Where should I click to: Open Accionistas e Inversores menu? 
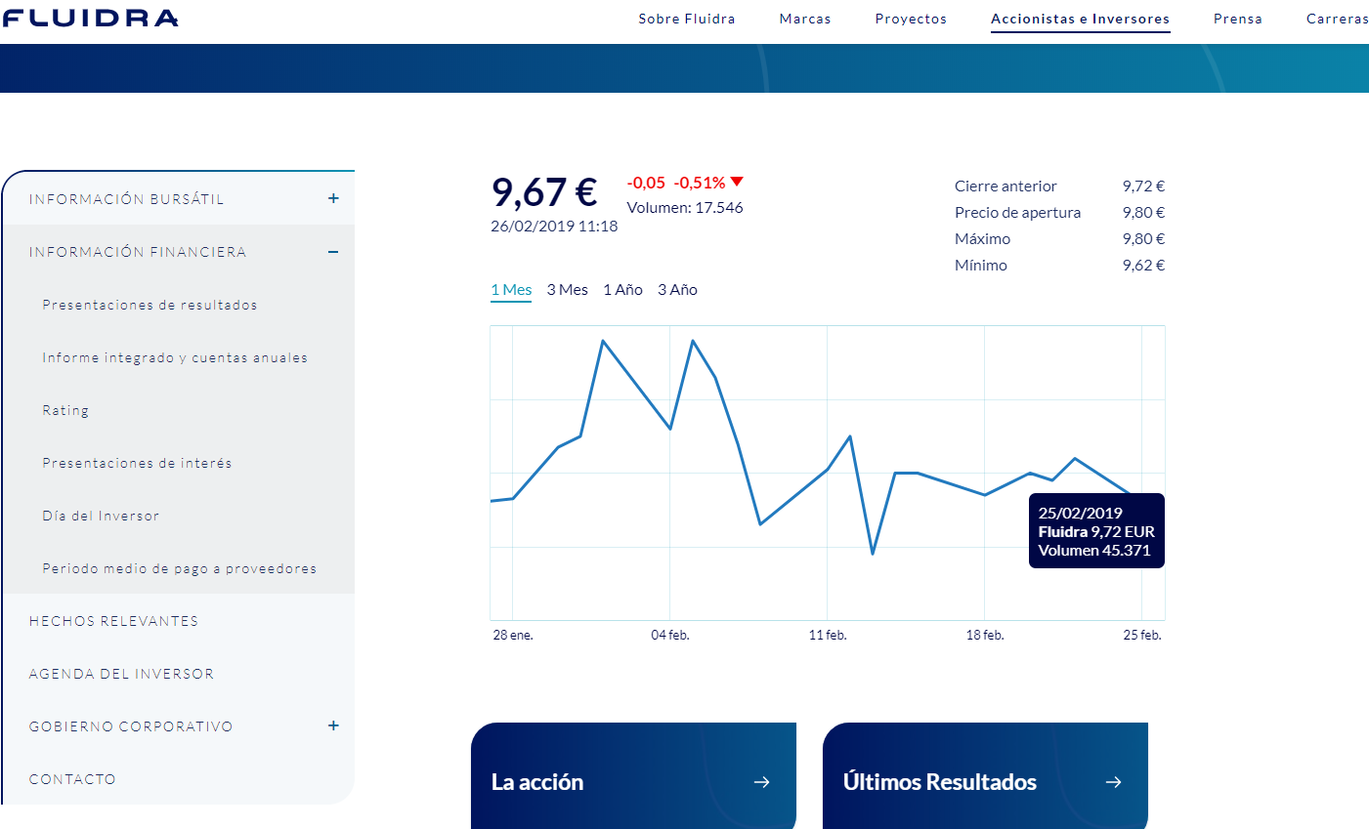click(x=1080, y=19)
